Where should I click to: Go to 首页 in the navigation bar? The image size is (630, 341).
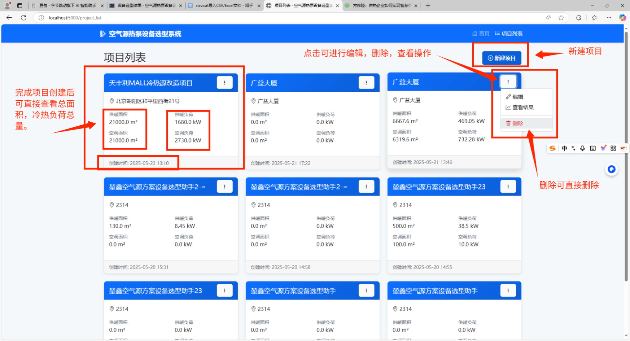(481, 33)
